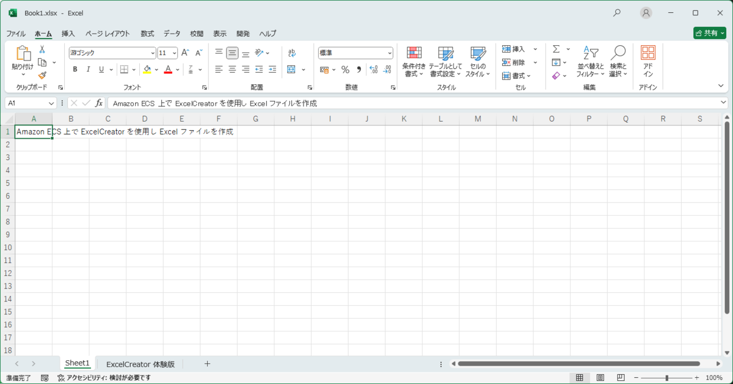The height and width of the screenshot is (384, 733).
Task: Increase indent in cell
Action: coord(272,69)
